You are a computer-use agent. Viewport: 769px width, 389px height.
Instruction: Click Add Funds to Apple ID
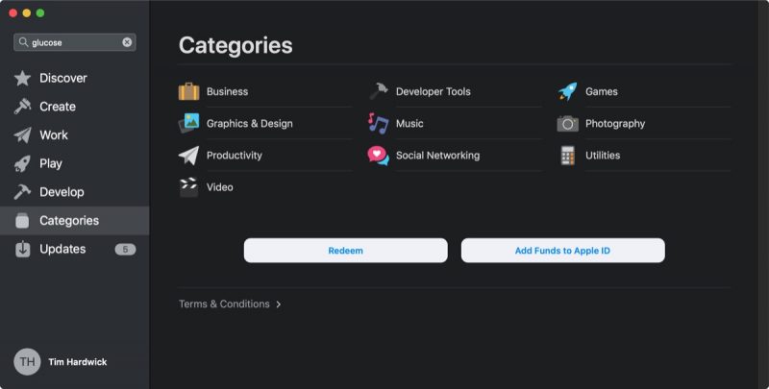point(562,251)
